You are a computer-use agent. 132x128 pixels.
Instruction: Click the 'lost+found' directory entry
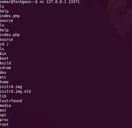coord(11,101)
